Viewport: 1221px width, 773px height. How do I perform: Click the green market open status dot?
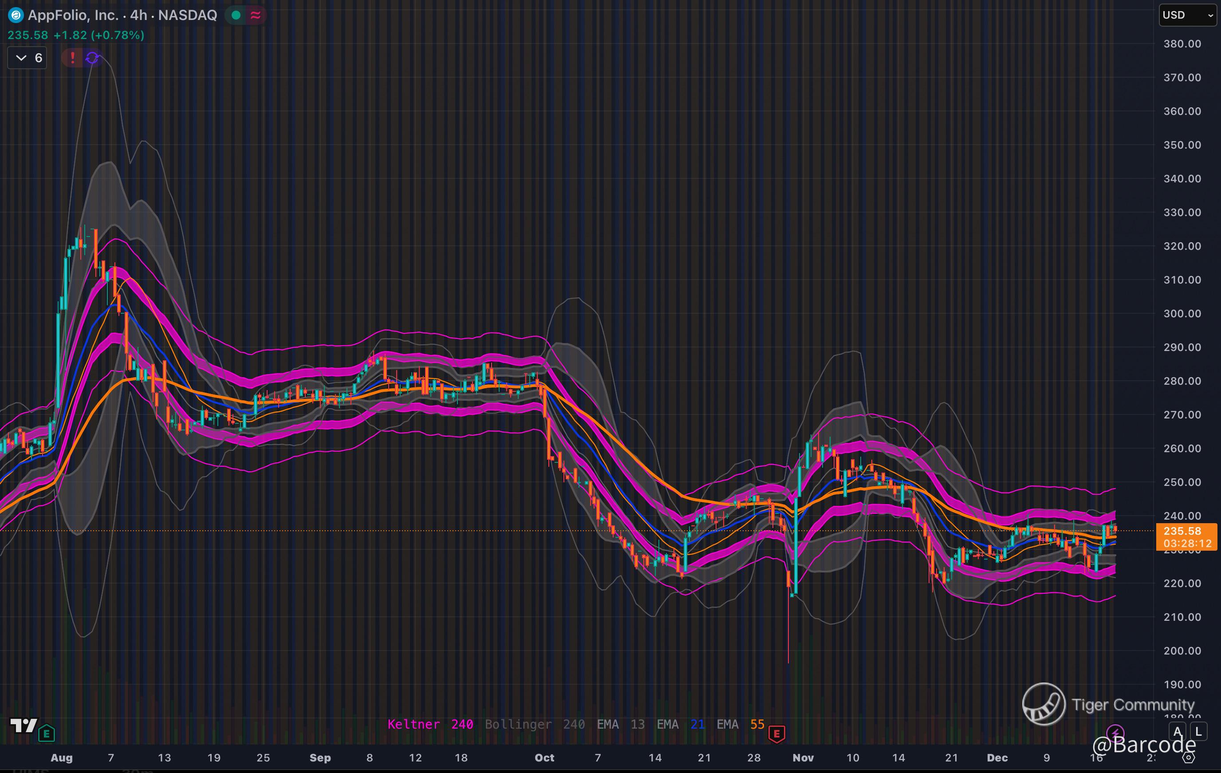click(x=236, y=15)
